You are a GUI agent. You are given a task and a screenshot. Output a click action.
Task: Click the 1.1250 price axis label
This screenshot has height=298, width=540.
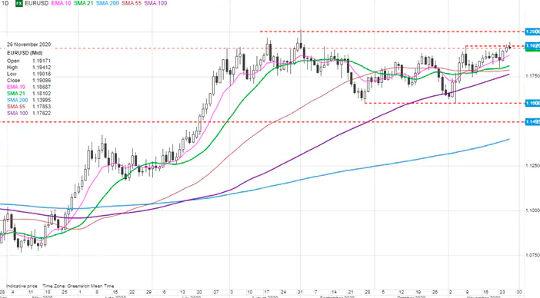(x=533, y=166)
